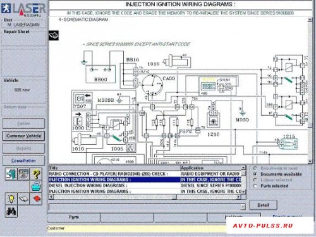Click DIESEL SINCE SERIES application cell

coord(211,186)
